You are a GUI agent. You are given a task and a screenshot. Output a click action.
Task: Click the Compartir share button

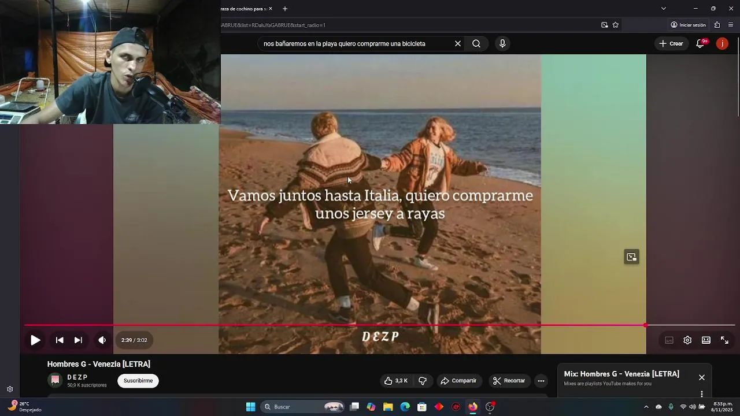pyautogui.click(x=458, y=381)
